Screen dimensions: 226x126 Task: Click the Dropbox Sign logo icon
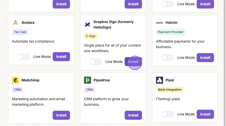[x=88, y=25]
